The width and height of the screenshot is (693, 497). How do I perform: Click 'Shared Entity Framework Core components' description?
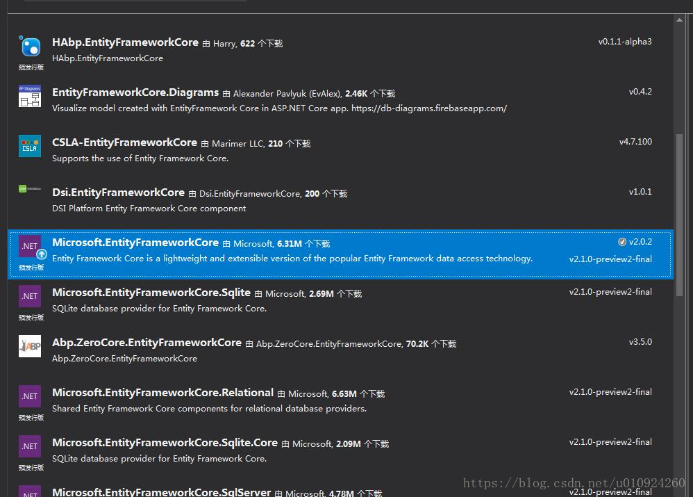pos(209,409)
